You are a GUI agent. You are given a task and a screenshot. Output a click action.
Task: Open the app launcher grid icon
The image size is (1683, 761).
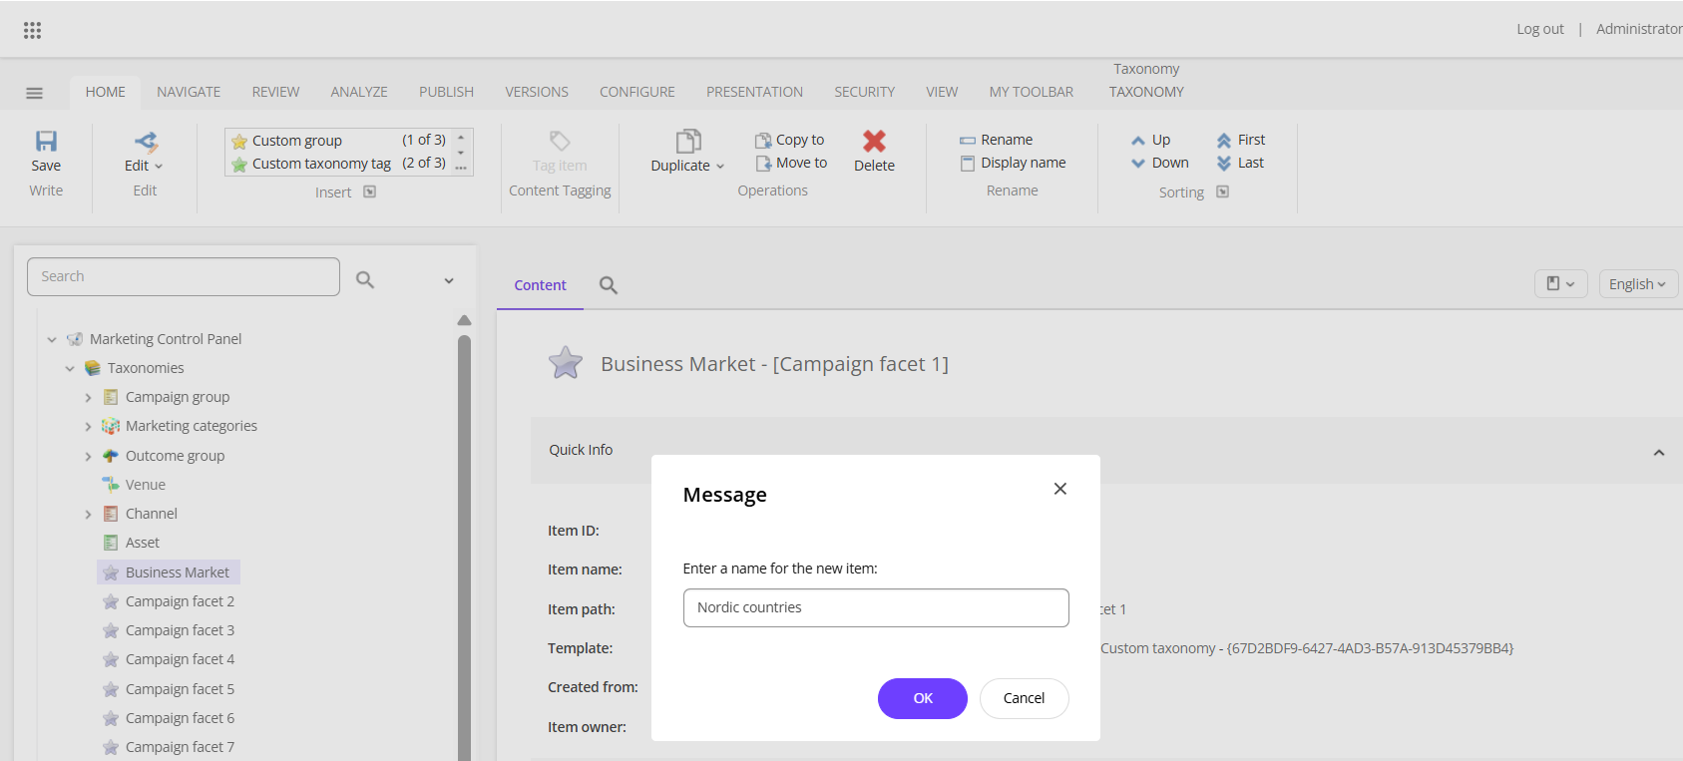(x=32, y=30)
